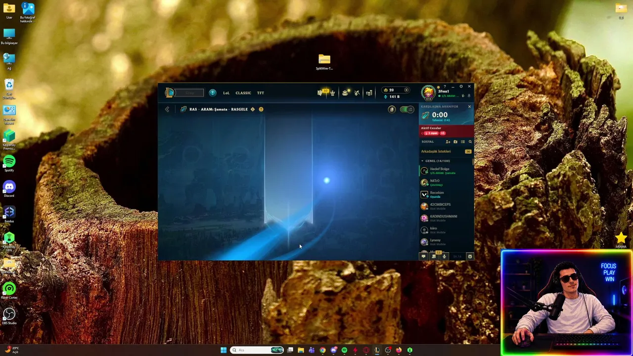633x356 pixels.
Task: Select friend Lynesy
Action: [446, 242]
